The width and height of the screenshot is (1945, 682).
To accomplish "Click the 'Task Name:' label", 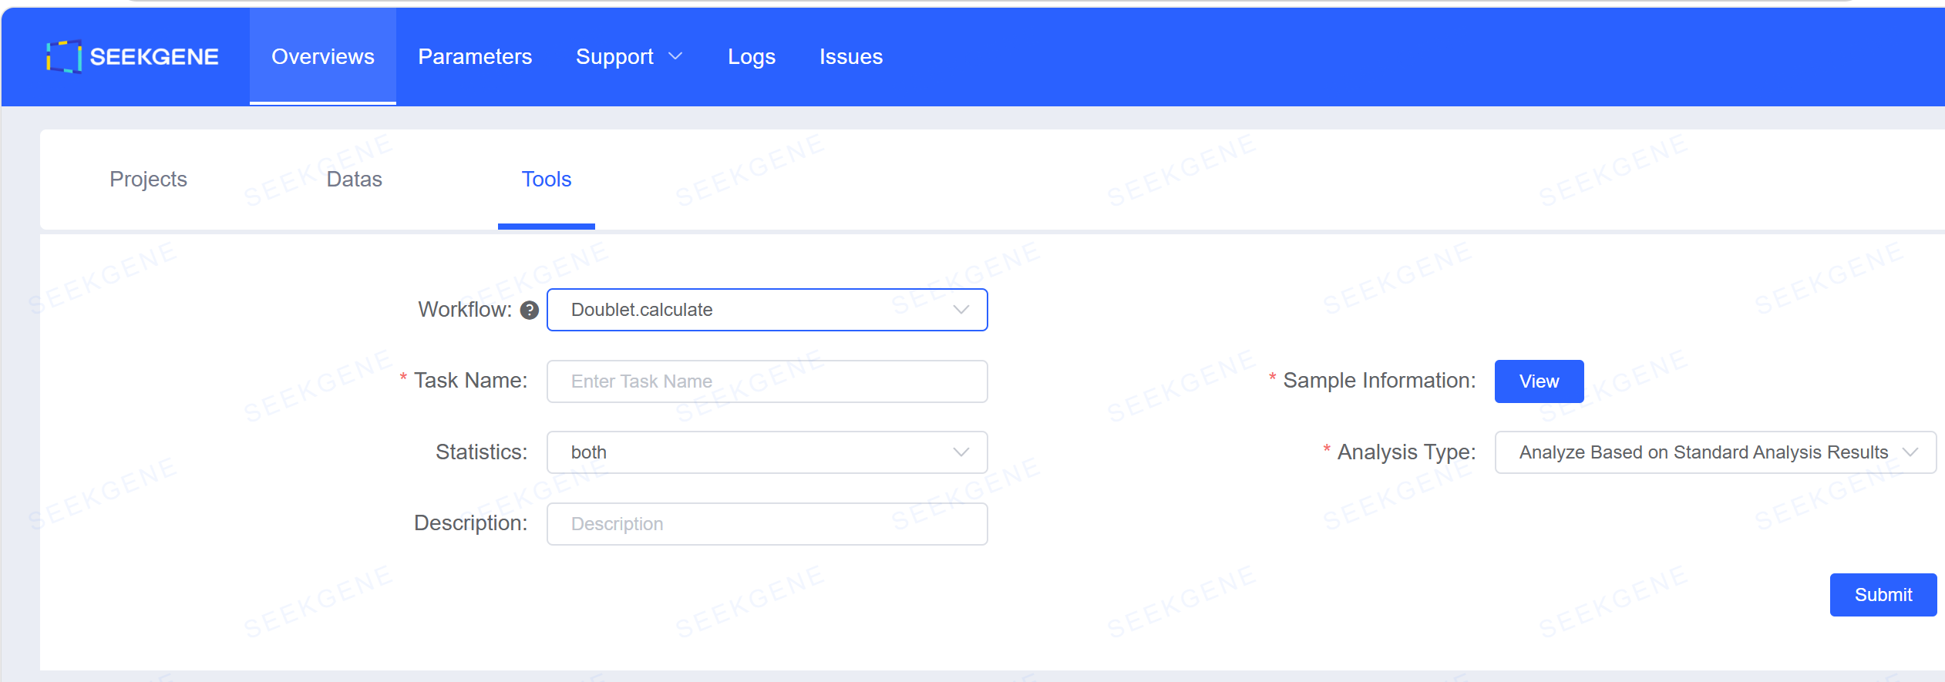I will pos(470,381).
